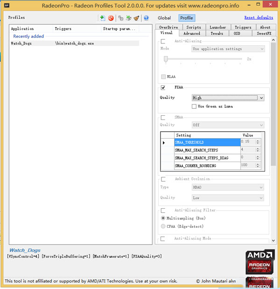Click the Profile mode button
This screenshot has height=289, width=280.
pyautogui.click(x=187, y=18)
